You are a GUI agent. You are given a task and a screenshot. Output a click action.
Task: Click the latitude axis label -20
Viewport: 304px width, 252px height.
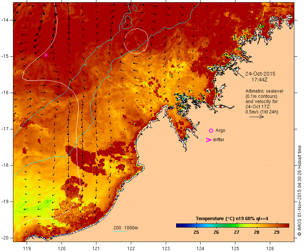[x=5, y=238]
